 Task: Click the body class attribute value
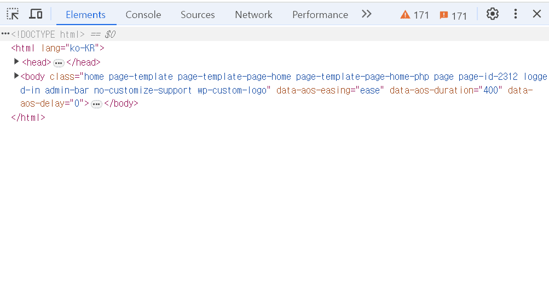pyautogui.click(x=284, y=83)
